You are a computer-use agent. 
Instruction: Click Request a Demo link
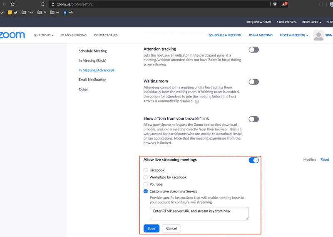click(259, 22)
